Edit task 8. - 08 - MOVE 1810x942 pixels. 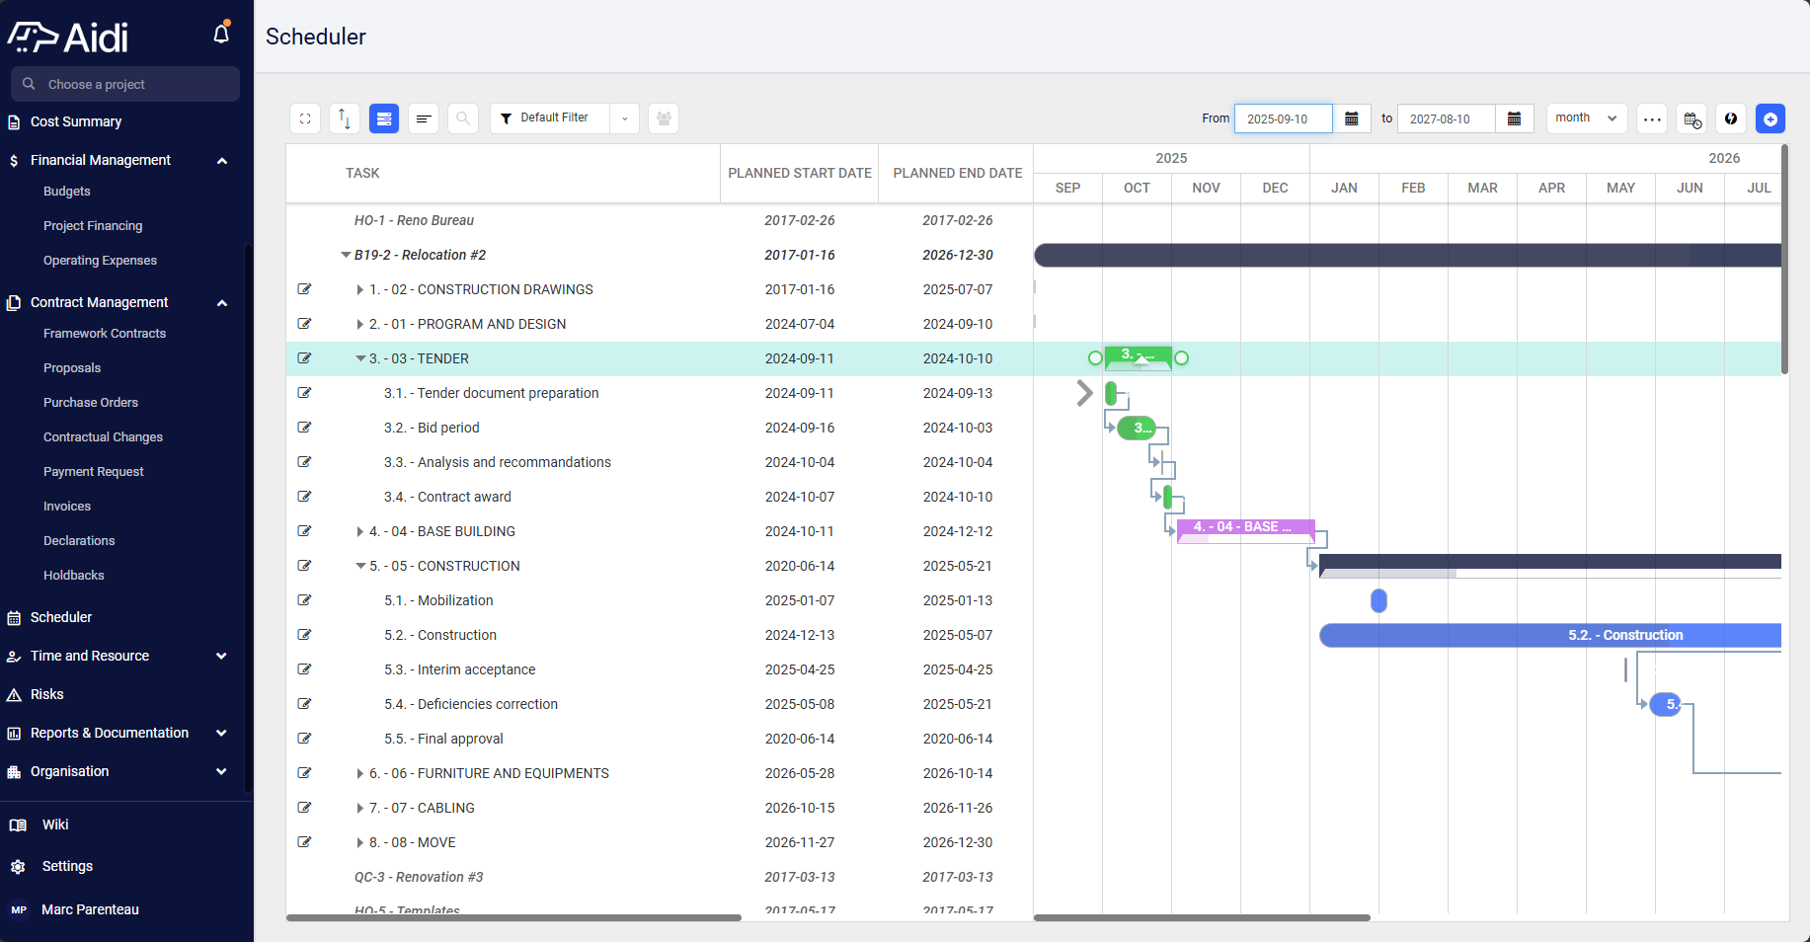305,842
